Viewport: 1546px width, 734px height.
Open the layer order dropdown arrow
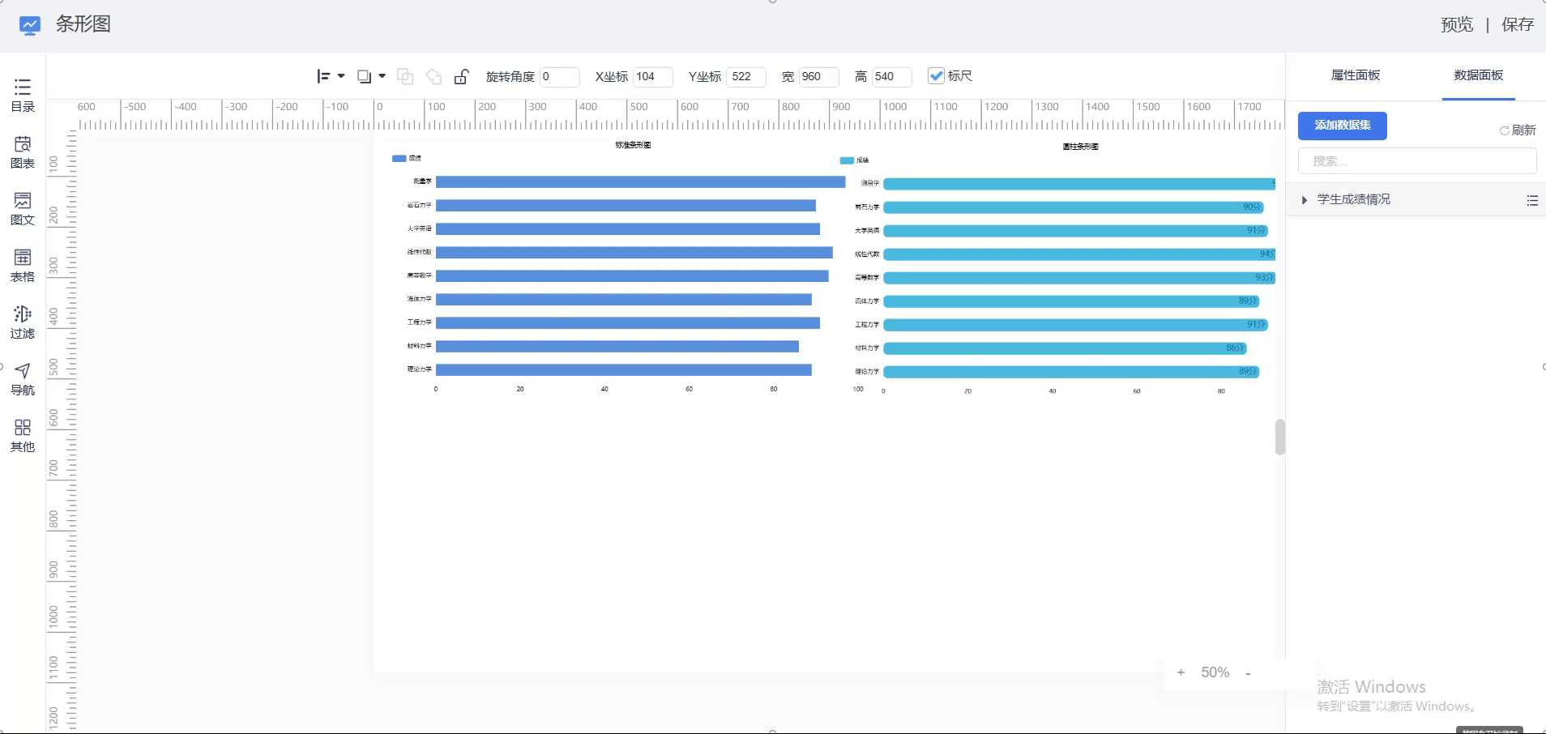(x=382, y=76)
